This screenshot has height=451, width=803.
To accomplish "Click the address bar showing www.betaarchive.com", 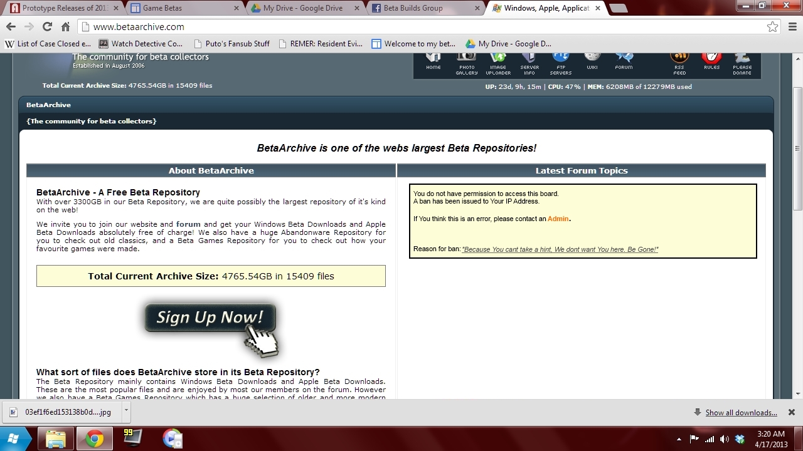I will (x=428, y=27).
